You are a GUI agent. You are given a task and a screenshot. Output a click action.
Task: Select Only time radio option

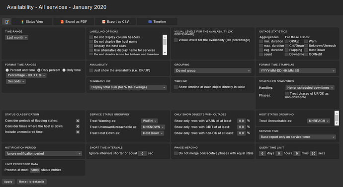pyautogui.click(x=64, y=70)
